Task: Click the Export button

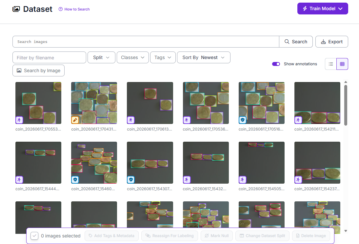Action: (x=332, y=42)
